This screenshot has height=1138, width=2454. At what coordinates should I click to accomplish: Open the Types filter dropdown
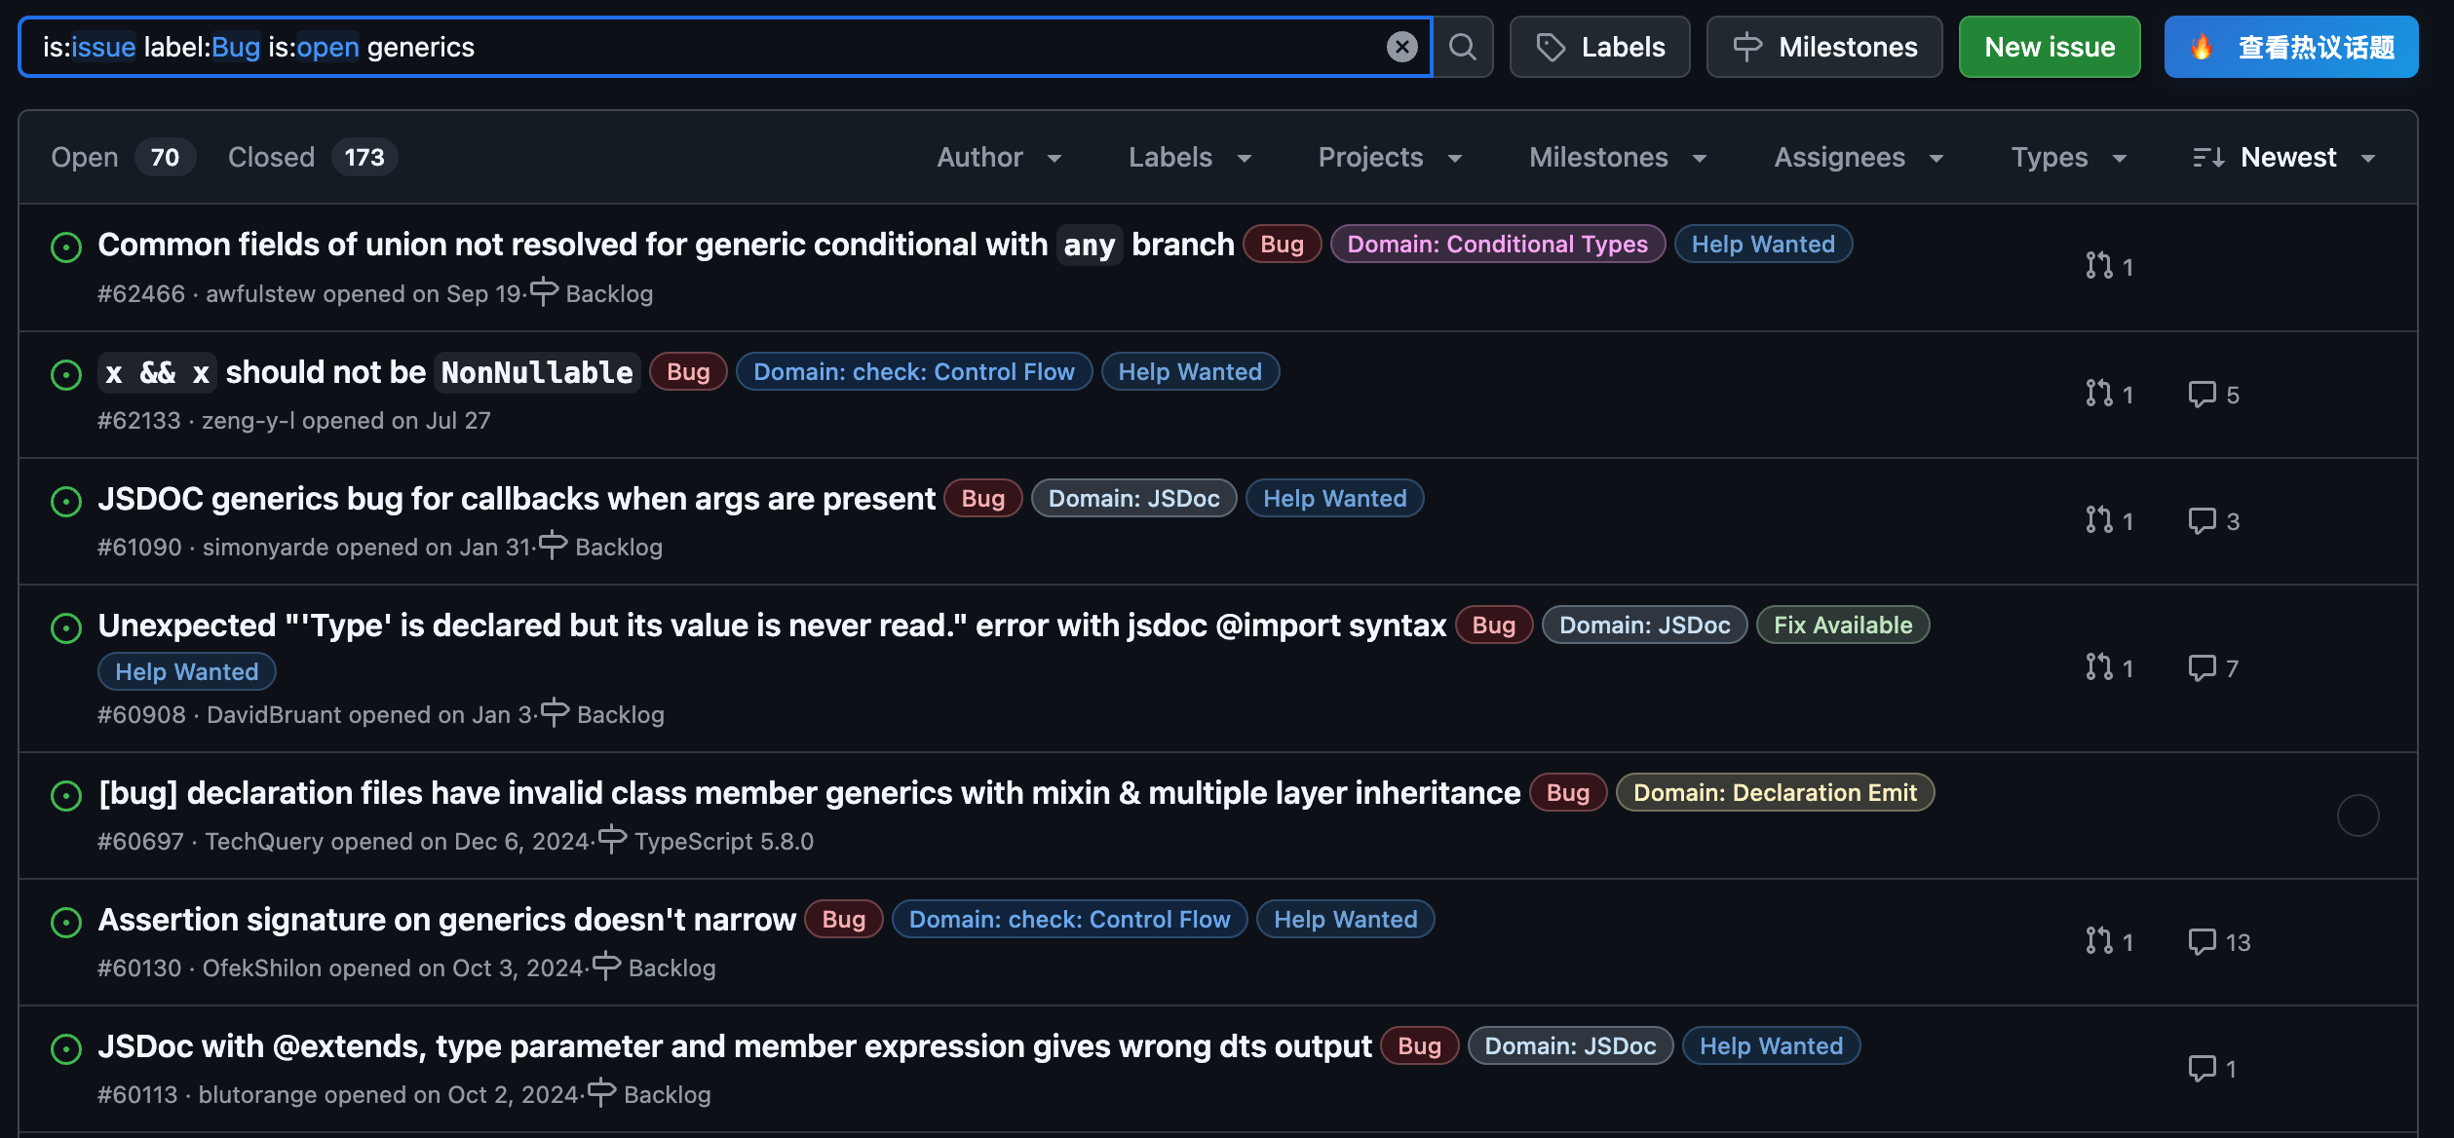(x=2068, y=158)
